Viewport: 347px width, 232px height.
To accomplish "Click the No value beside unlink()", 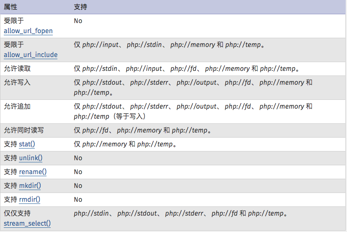I will coord(78,158).
